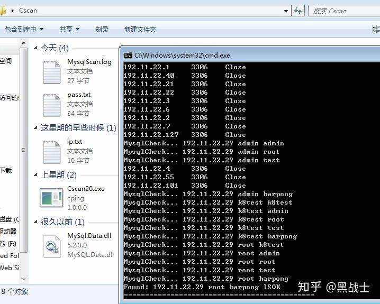Click the MysqlCheck admin harpong line
Image resolution: width=380 pixels, height=304 pixels.
coord(208,194)
